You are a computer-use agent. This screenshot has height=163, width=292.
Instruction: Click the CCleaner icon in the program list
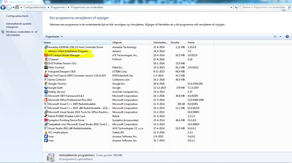point(46,59)
